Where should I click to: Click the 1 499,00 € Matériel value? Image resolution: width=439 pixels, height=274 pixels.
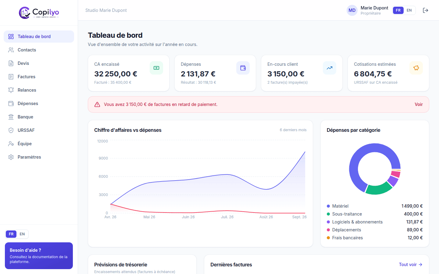tap(412, 206)
